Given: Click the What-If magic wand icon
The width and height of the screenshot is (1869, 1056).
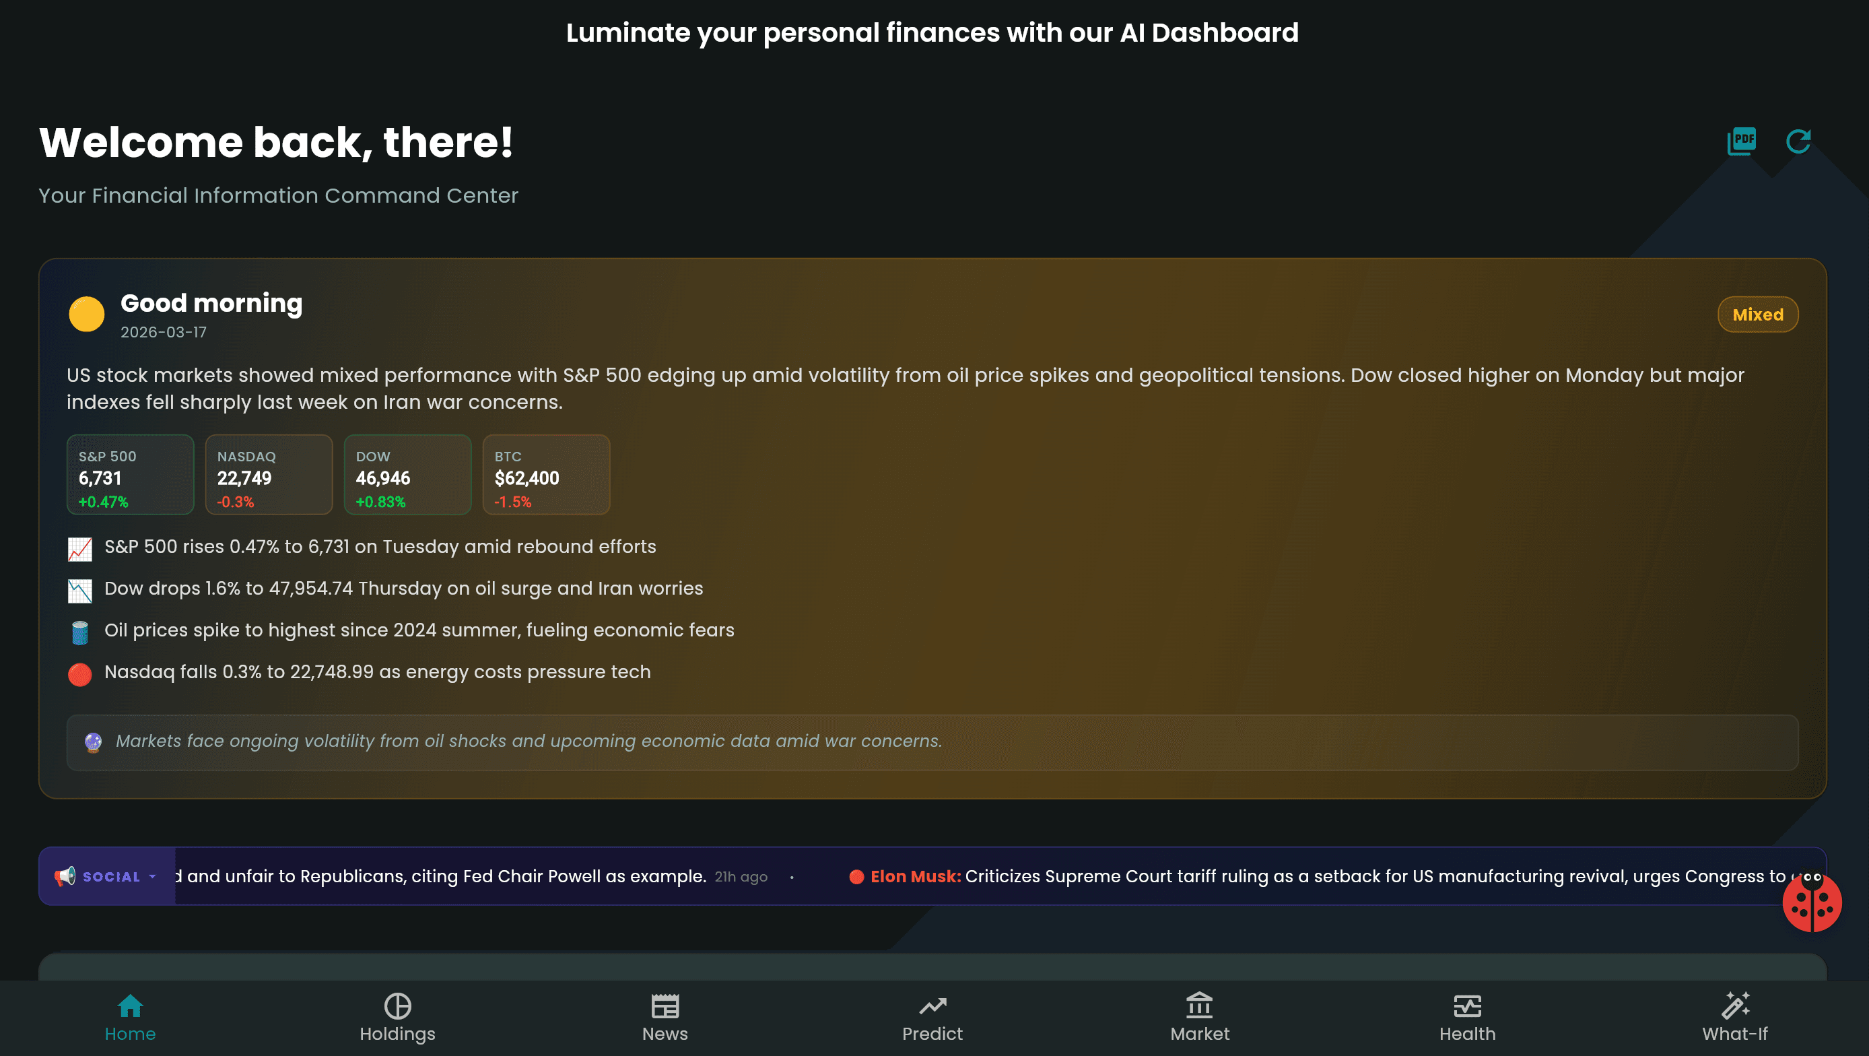Looking at the screenshot, I should 1735,1006.
